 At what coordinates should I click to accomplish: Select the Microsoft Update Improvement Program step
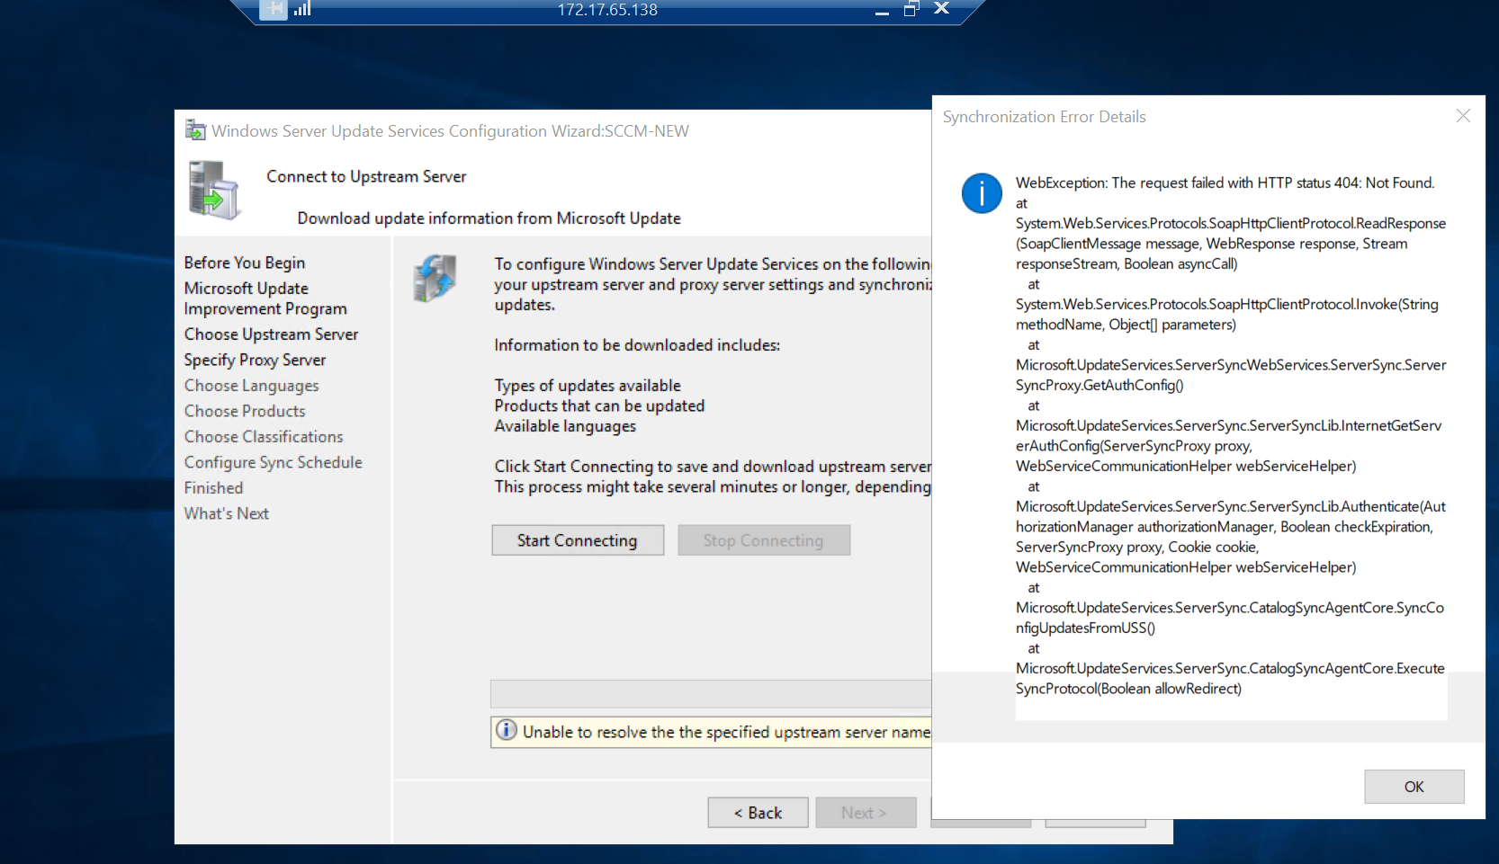(265, 298)
